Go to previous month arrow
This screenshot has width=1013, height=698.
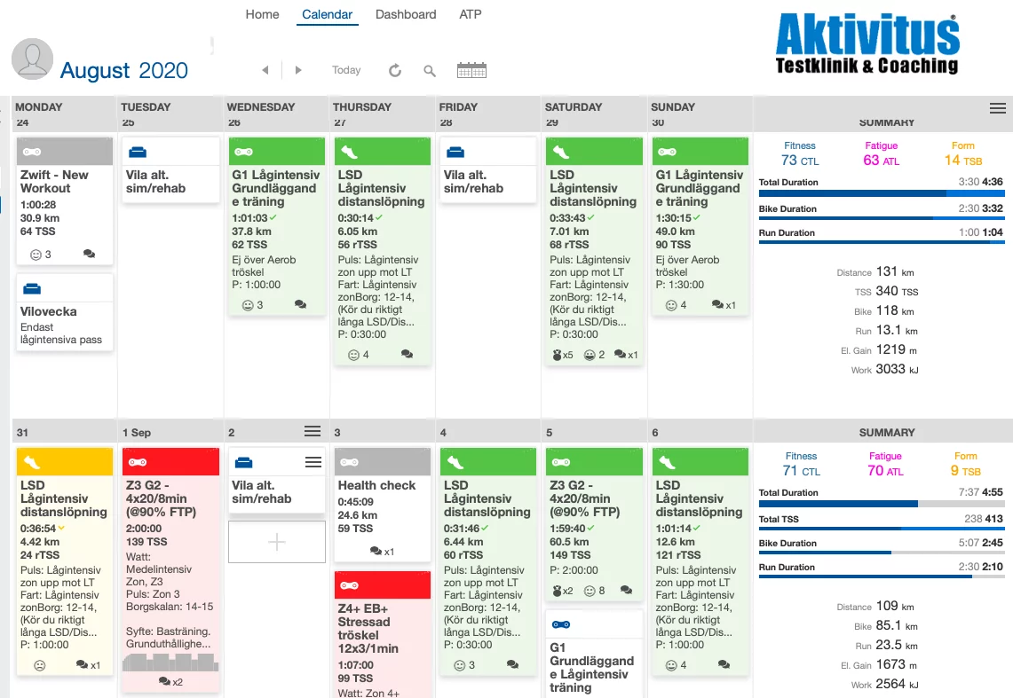tap(265, 70)
